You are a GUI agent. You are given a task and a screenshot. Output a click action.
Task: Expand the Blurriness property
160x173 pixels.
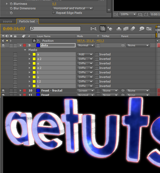[x=7, y=4]
